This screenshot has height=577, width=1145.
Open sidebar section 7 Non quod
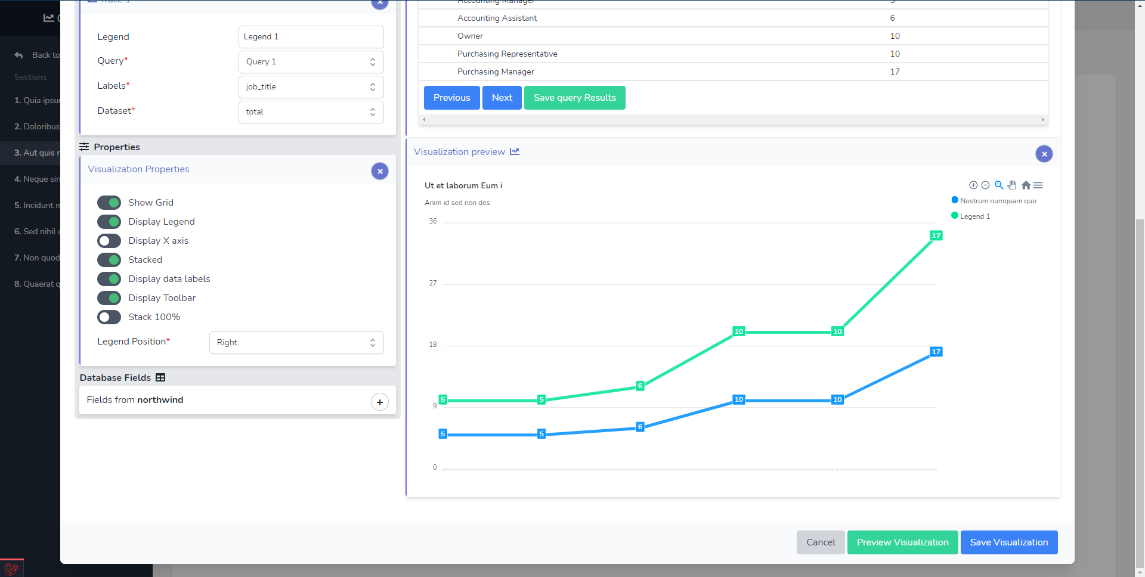[37, 258]
